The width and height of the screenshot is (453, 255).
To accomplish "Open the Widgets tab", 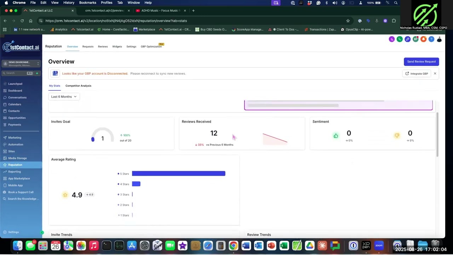I will [117, 46].
